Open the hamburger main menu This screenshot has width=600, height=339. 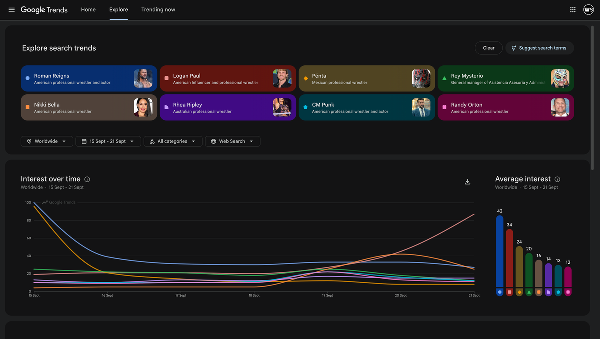(12, 10)
